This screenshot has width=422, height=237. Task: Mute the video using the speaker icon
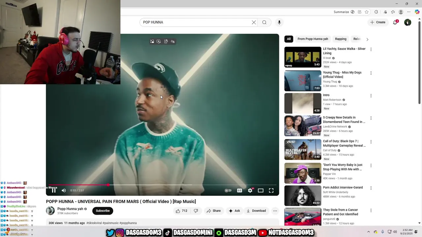coord(64,190)
